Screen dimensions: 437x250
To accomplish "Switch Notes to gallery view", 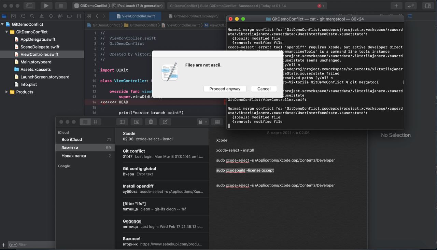I will 96,122.
